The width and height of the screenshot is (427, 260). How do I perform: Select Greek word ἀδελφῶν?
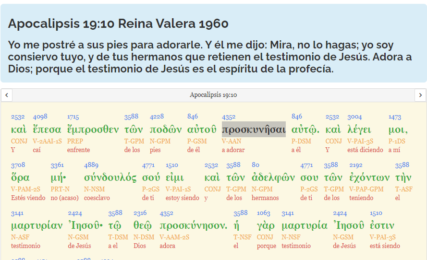pyautogui.click(x=273, y=177)
